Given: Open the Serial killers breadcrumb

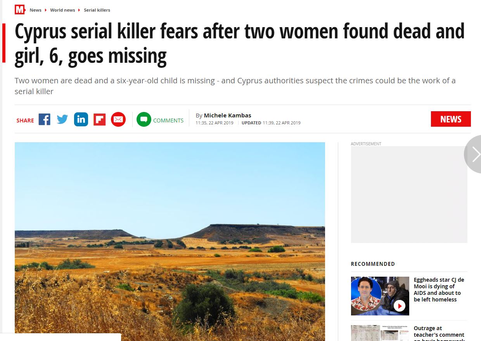Looking at the screenshot, I should click(x=97, y=10).
